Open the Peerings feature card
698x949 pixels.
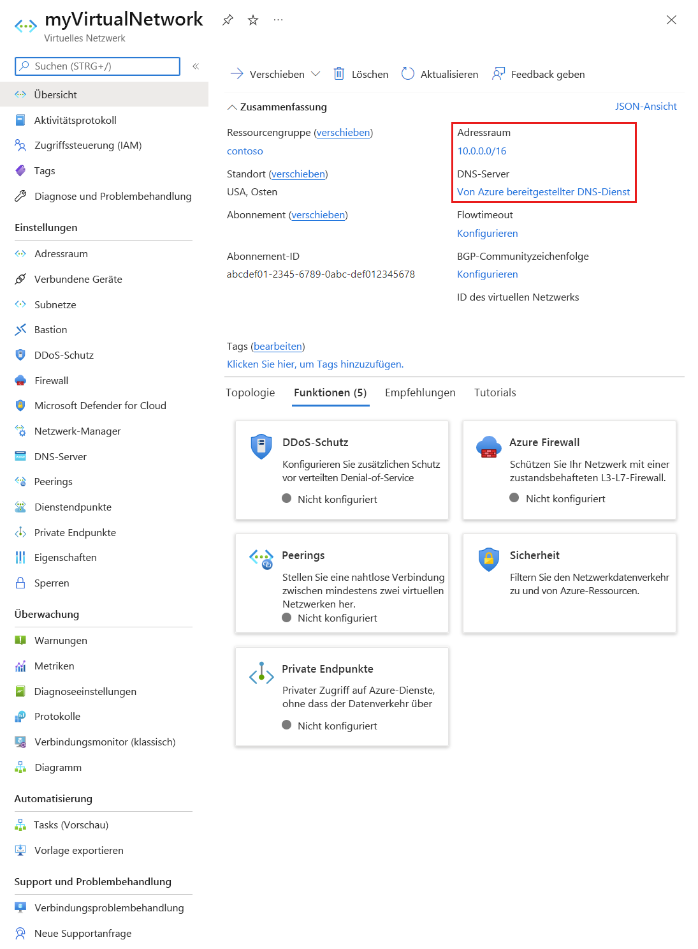[342, 583]
